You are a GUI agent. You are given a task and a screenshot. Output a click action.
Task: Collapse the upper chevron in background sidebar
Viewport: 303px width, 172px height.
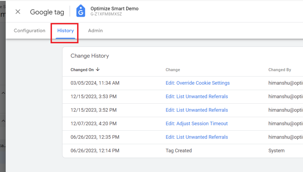tap(3, 93)
